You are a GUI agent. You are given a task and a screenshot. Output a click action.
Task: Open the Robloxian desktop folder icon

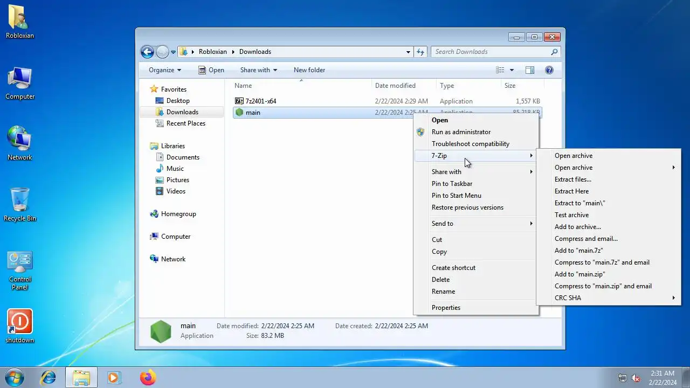tap(20, 22)
